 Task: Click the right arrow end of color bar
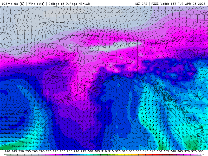click(203, 155)
